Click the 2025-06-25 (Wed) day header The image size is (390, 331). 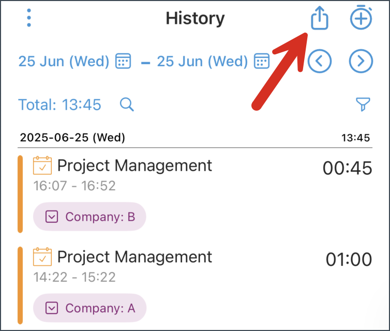pyautogui.click(x=72, y=138)
